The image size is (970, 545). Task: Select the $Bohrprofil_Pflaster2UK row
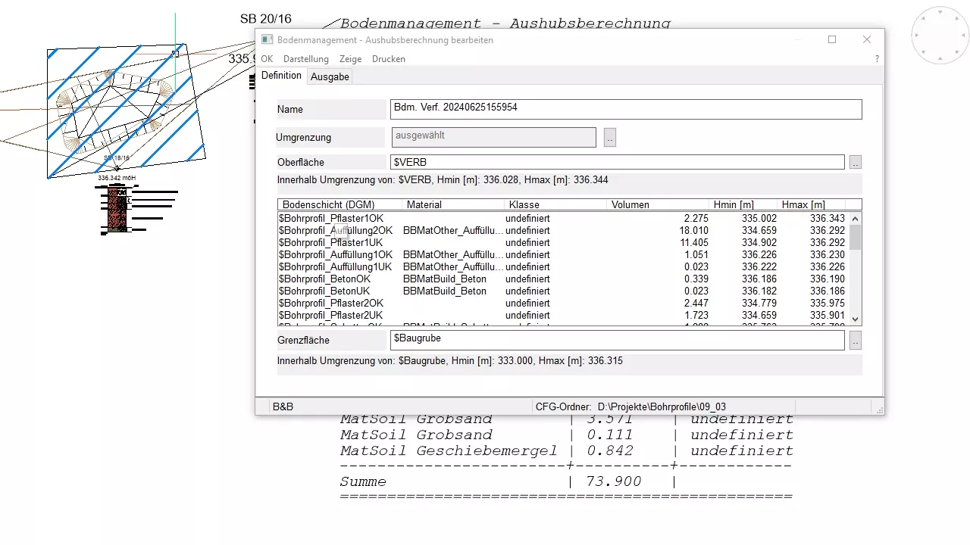(563, 315)
